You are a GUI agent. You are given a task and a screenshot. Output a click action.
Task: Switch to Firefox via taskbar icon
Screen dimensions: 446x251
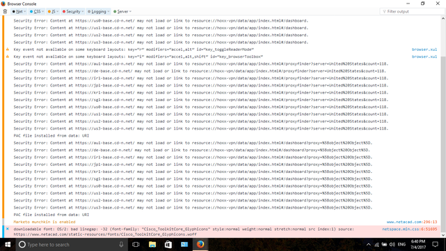(x=201, y=245)
